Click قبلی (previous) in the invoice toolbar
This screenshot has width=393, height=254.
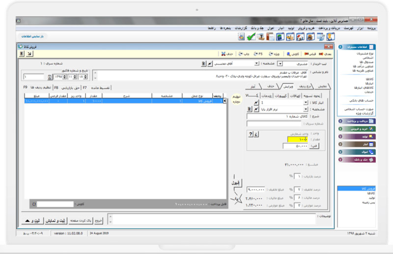[x=310, y=54]
